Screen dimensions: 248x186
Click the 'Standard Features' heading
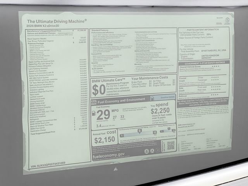(x=100, y=30)
